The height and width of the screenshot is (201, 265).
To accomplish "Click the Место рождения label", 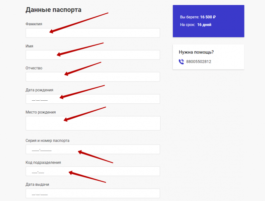I will click(x=41, y=112).
